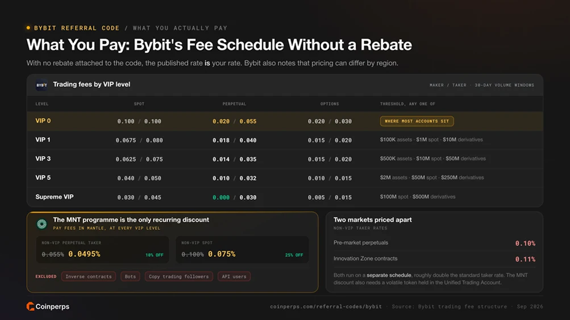Open the coinperps.com/referral-codes/bybit link
The height and width of the screenshot is (320, 570).
[326, 306]
